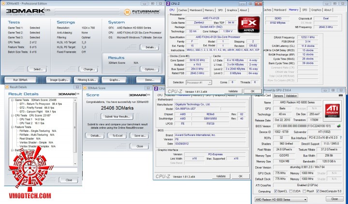Open About tab in front CPU-Z window
This screenshot has width=348, height=204.
click(243, 10)
